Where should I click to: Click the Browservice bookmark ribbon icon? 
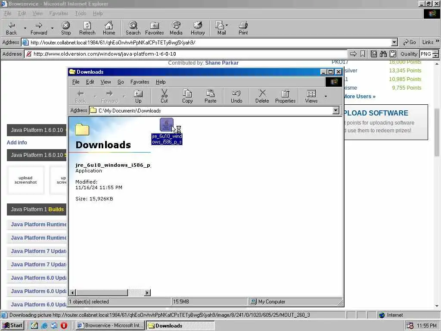pyautogui.click(x=363, y=54)
